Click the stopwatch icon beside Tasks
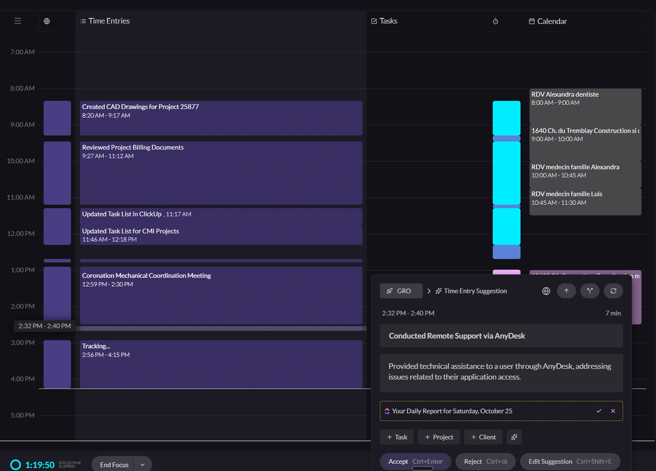This screenshot has width=656, height=471. click(495, 21)
